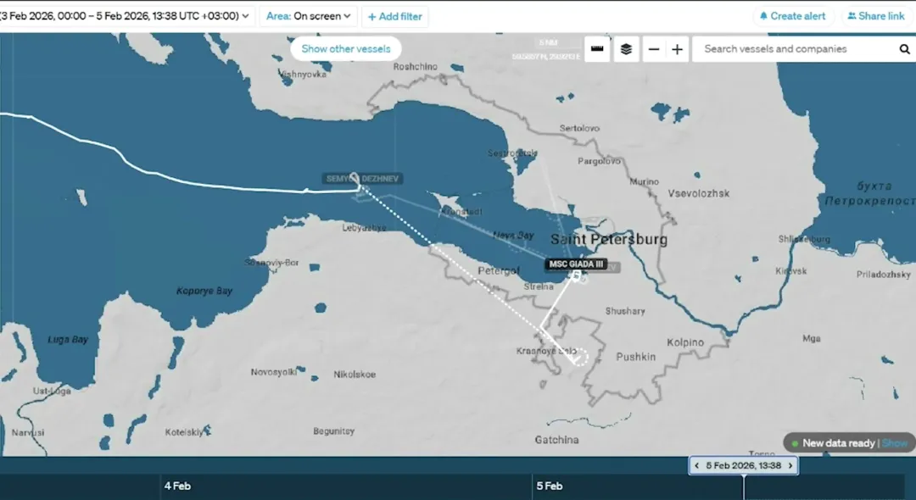Viewport: 916px width, 500px height.
Task: Click the Share link button
Action: (x=876, y=16)
